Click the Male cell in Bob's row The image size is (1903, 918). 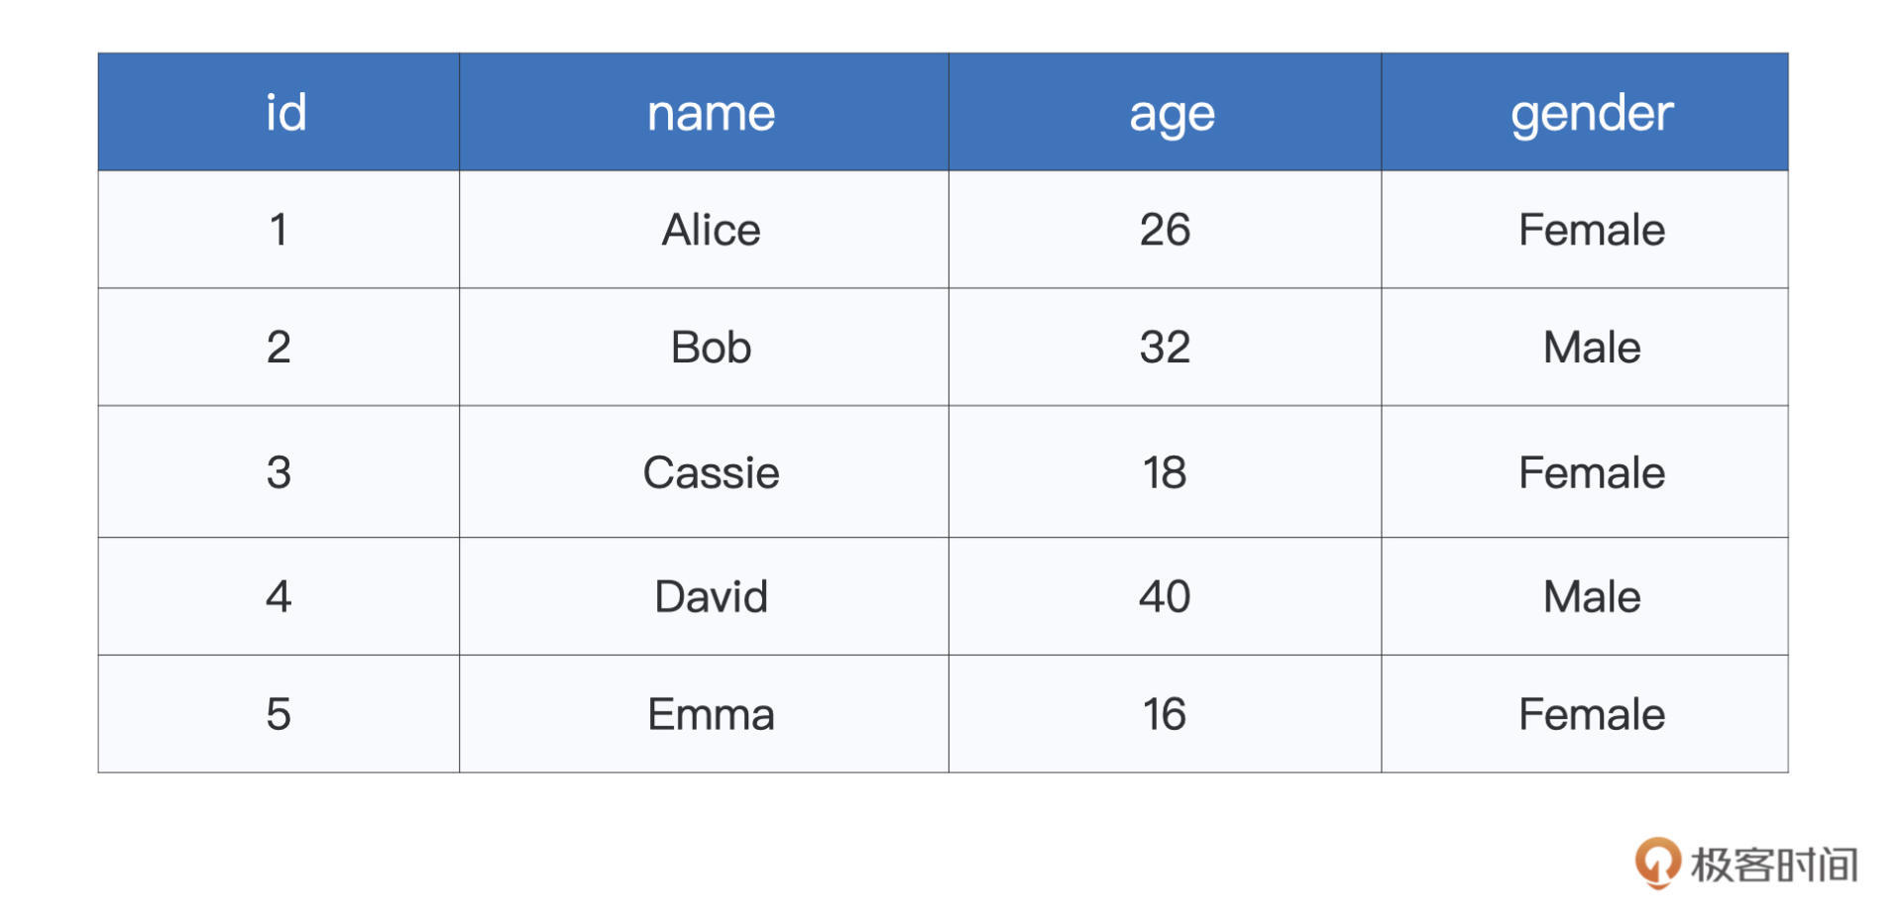1591,348
